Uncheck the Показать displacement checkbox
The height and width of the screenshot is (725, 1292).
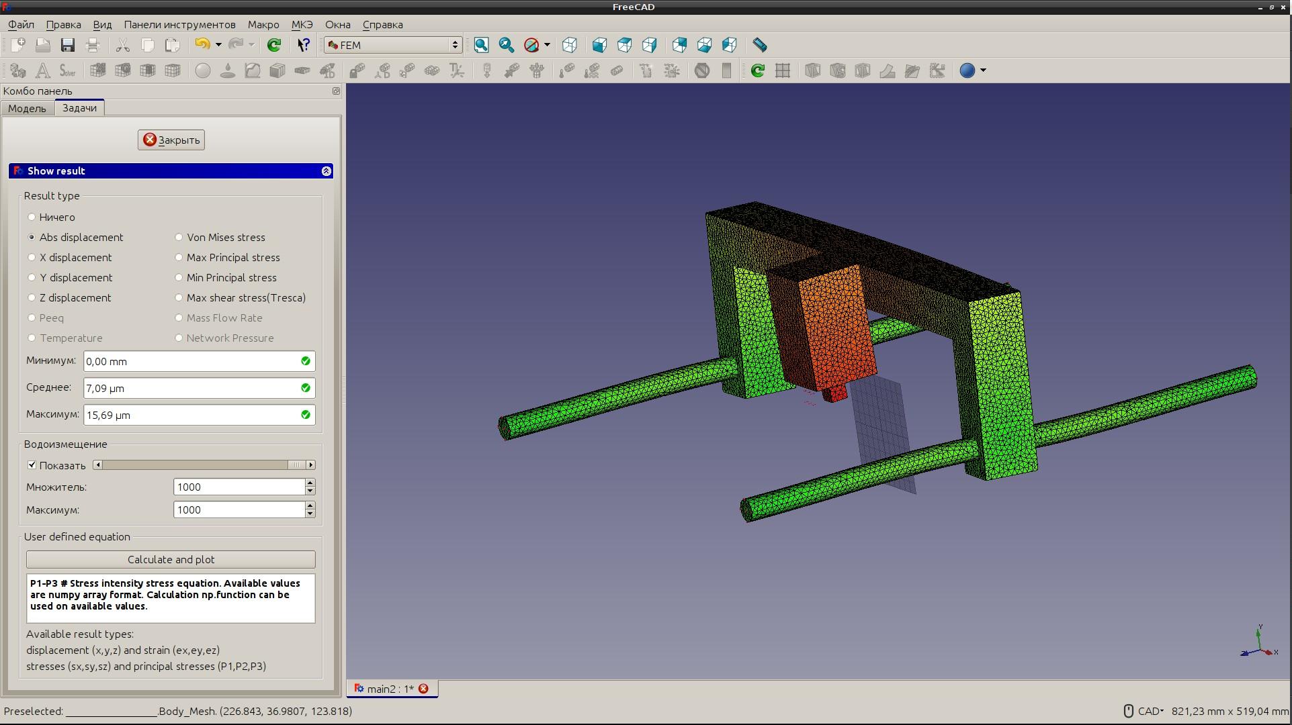tap(32, 465)
